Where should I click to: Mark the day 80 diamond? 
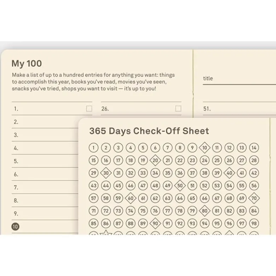(x=205, y=211)
